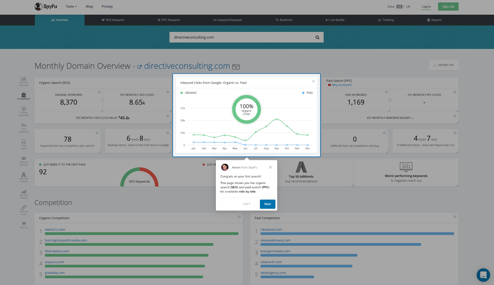This screenshot has height=285, width=494.
Task: Switch data region to US
Action: 400,6
